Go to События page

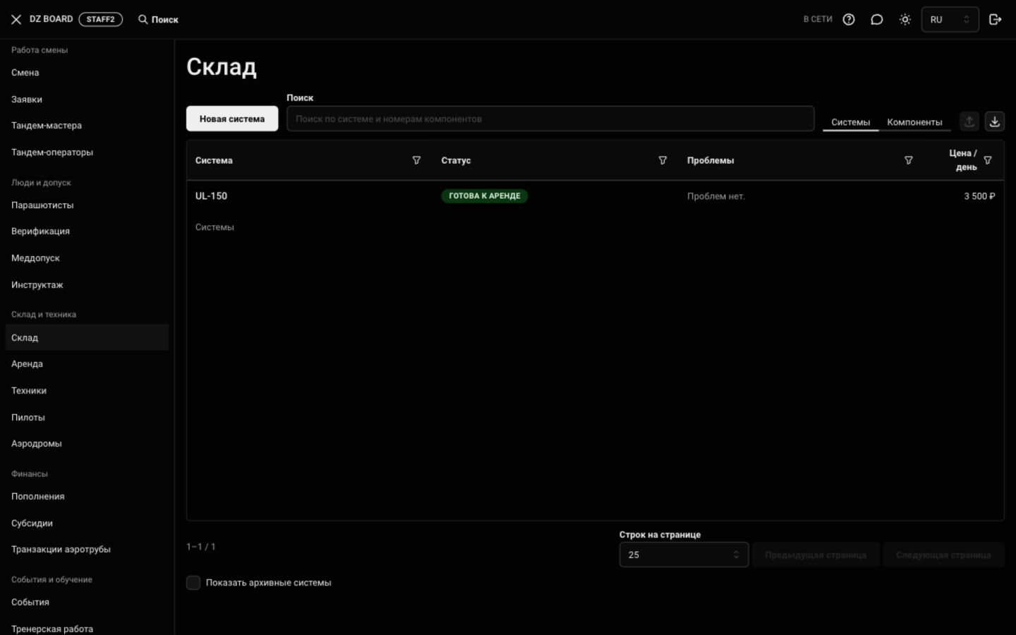(x=87, y=603)
